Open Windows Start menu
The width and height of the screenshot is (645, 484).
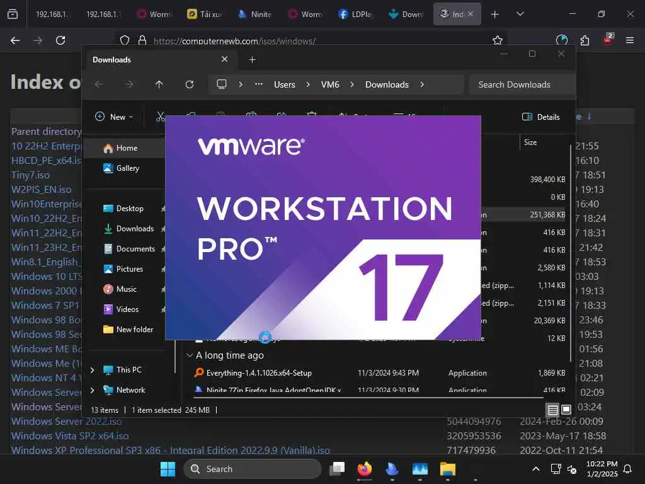click(168, 469)
